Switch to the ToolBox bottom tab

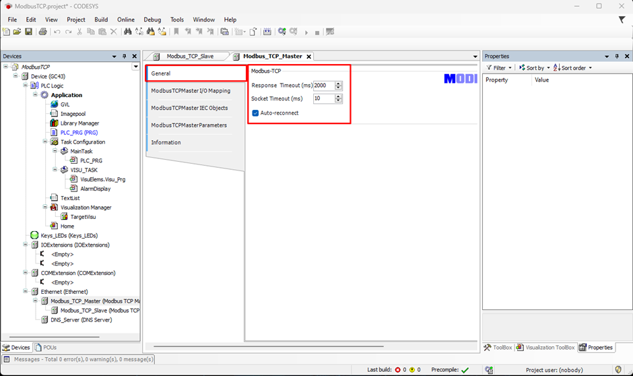click(x=498, y=347)
